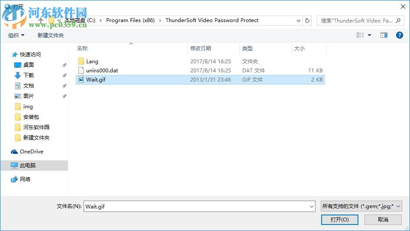This screenshot has width=410, height=231.
Task: Click the 取消 button
Action: pos(383,219)
